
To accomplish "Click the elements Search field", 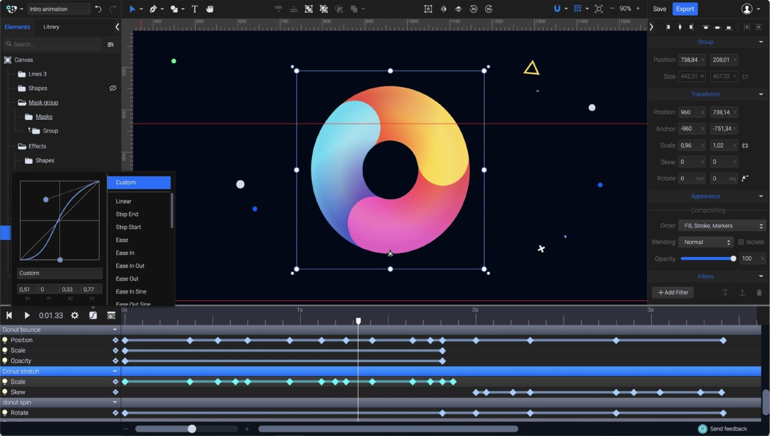I will point(52,44).
